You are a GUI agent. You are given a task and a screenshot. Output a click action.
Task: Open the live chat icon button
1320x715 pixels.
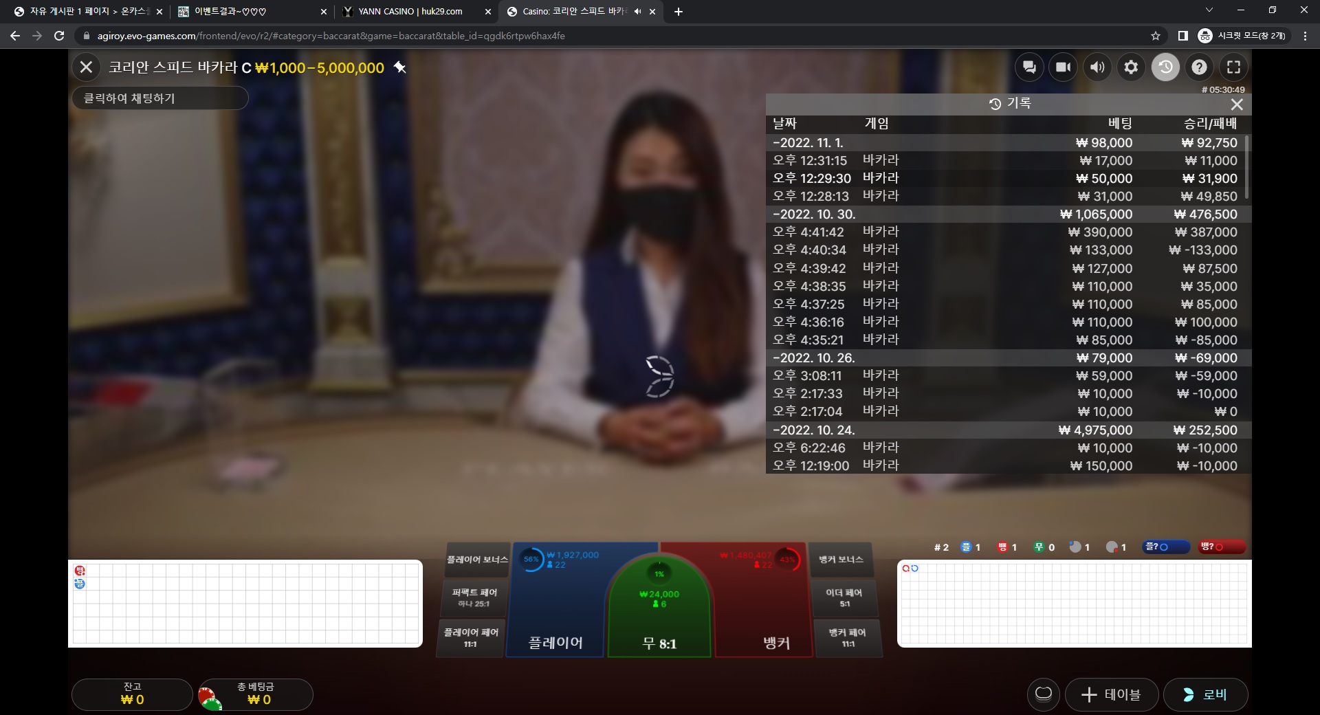1029,67
